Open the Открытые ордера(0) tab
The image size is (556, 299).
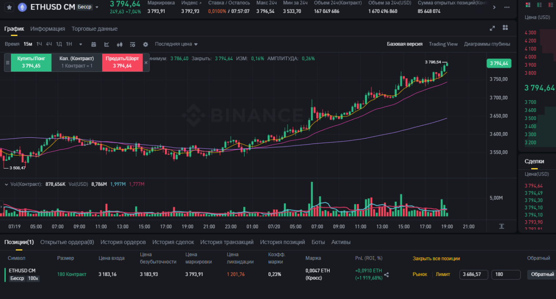click(67, 242)
